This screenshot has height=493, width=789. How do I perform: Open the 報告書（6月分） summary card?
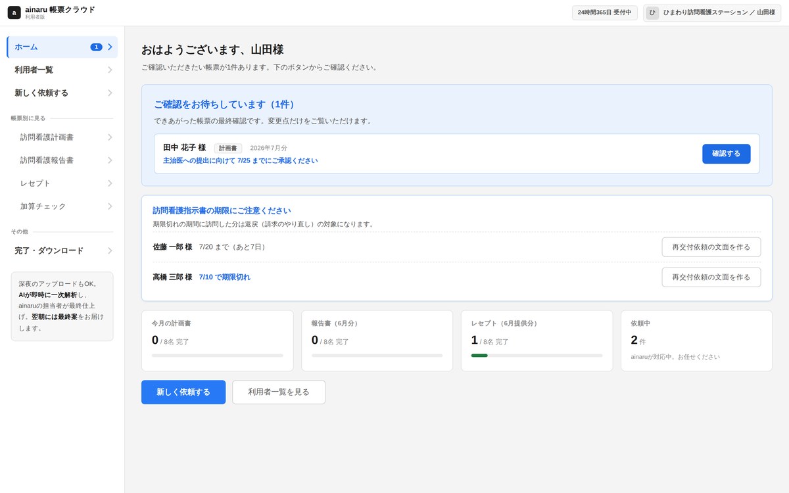pyautogui.click(x=377, y=340)
